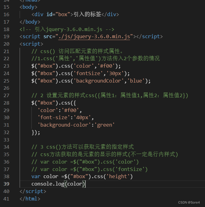Click line number 28 in the gutter
The height and width of the screenshot is (207, 205).
pos(6,103)
